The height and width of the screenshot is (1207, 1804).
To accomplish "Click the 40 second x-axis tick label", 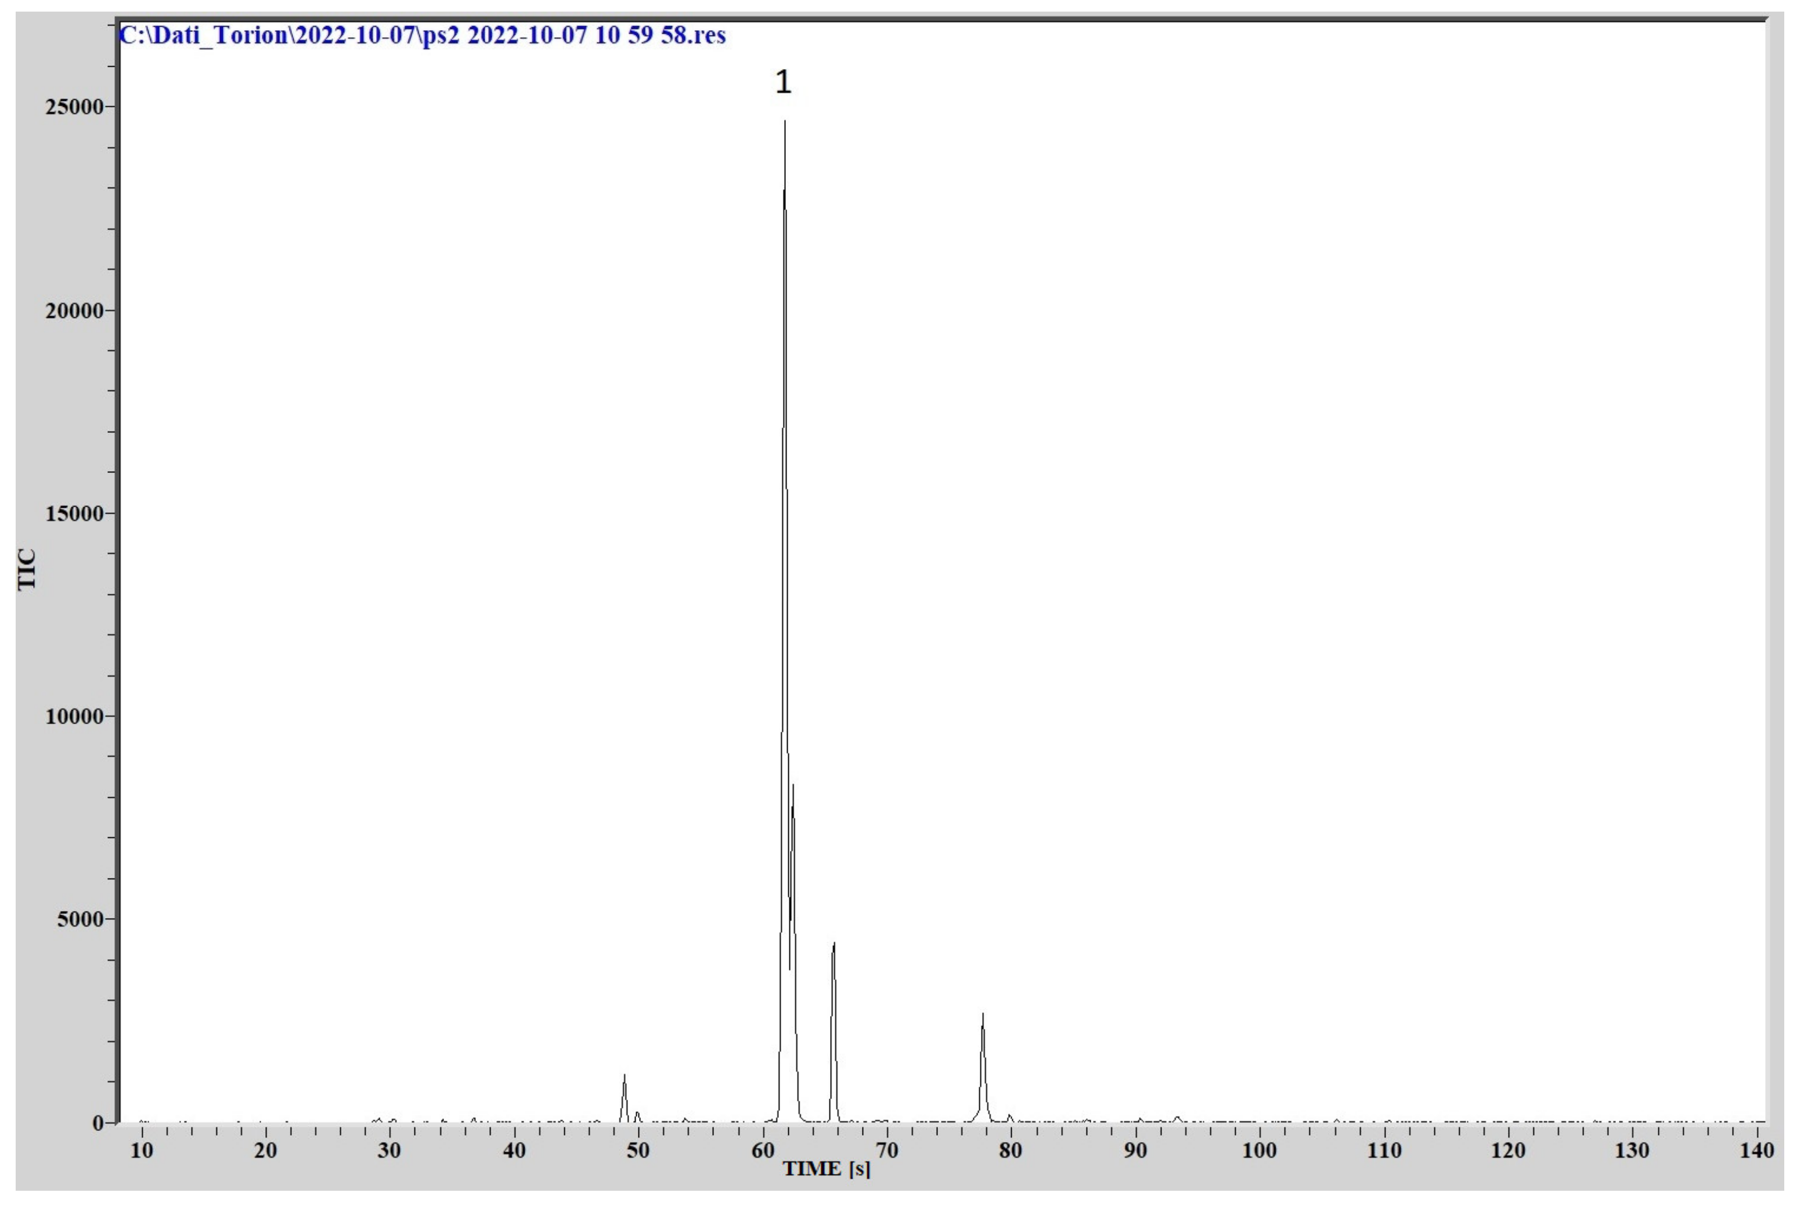I will click(x=514, y=1151).
